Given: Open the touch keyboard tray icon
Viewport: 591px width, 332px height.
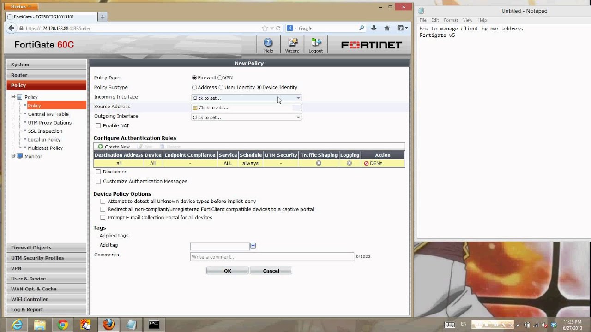Looking at the screenshot, I should pos(450,325).
